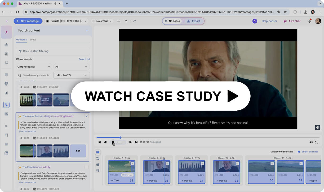
Task: Click the New montage button
Action: pyautogui.click(x=28, y=21)
